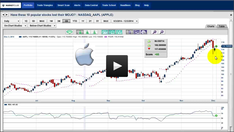The image size is (234, 132).
Task: Select the pointer cursor tool
Action: pos(129,32)
